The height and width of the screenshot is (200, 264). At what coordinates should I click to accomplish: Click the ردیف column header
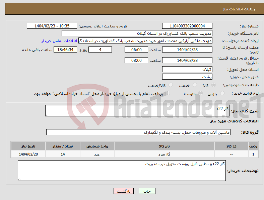pyautogui.click(x=253, y=146)
